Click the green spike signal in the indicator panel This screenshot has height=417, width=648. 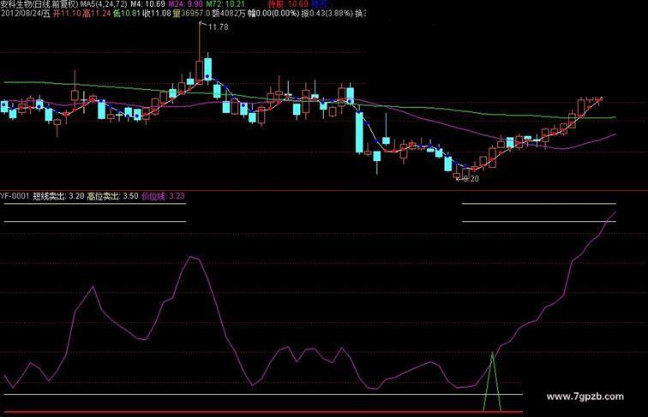pyautogui.click(x=492, y=382)
